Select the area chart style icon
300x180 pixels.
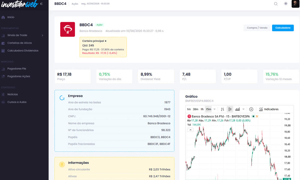[237, 109]
